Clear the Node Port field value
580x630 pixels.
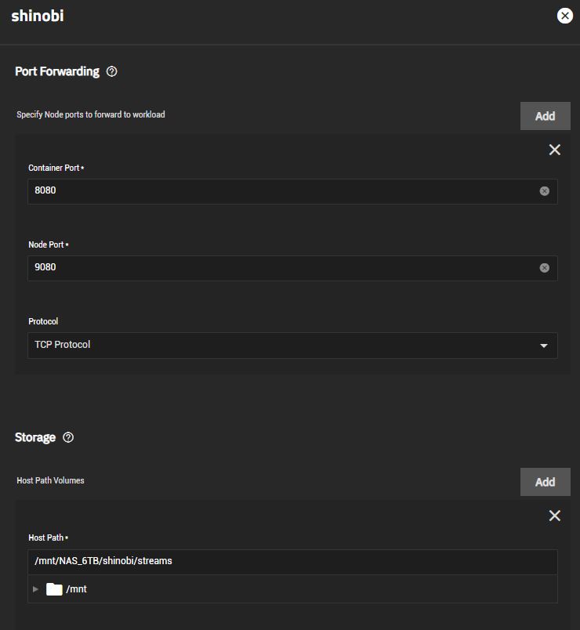coord(544,268)
